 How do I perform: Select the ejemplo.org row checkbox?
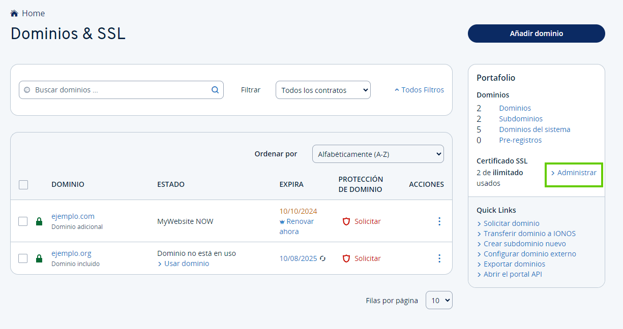tap(23, 258)
